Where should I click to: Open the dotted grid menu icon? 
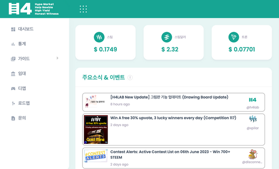tap(83, 9)
